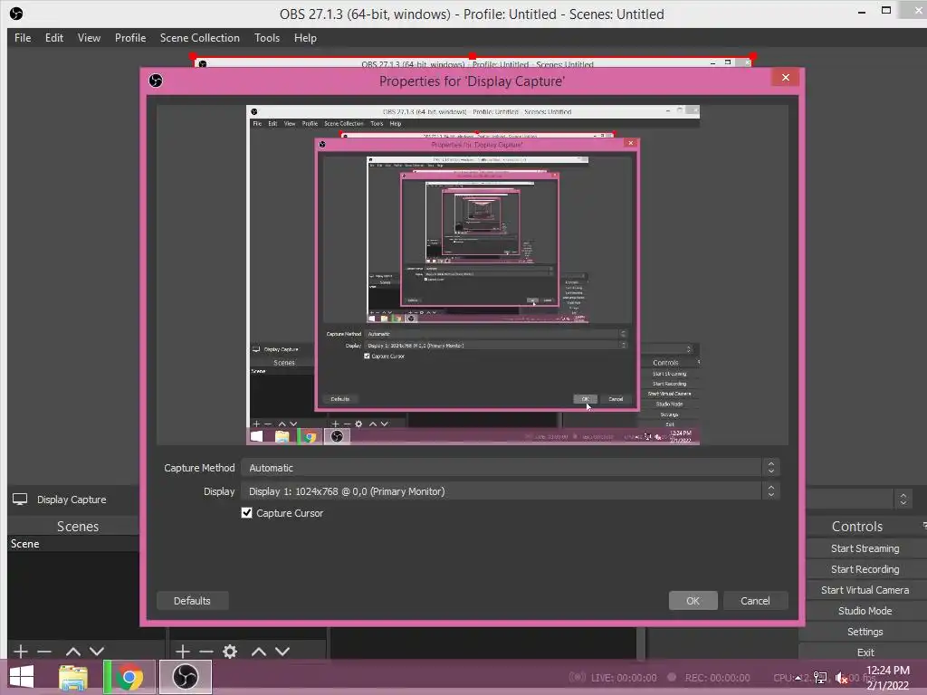Move scene up with arrow icon
The width and height of the screenshot is (927, 695).
point(73,652)
